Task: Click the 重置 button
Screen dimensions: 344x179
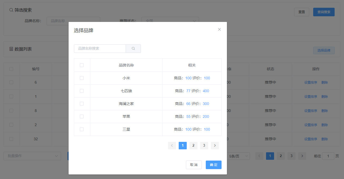Action: (302, 12)
